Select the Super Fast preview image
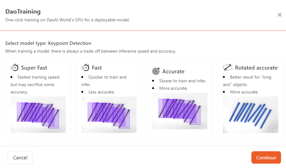 38,115
